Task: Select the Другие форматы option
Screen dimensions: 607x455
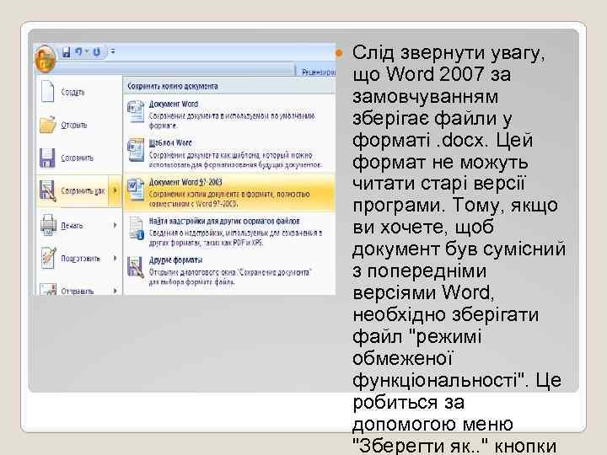Action: [229, 270]
